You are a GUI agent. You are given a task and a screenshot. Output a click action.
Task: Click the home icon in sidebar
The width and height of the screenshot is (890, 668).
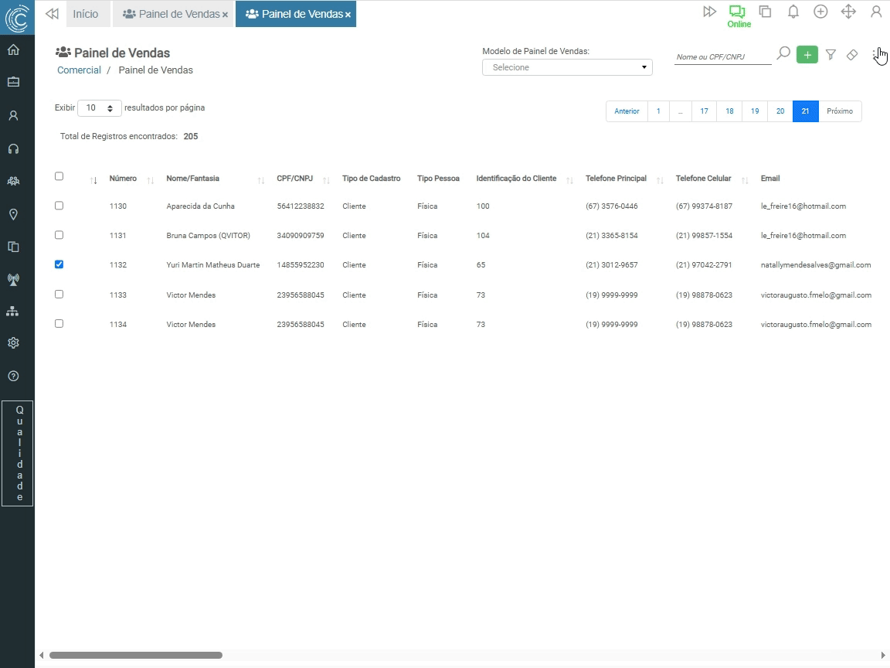point(13,50)
